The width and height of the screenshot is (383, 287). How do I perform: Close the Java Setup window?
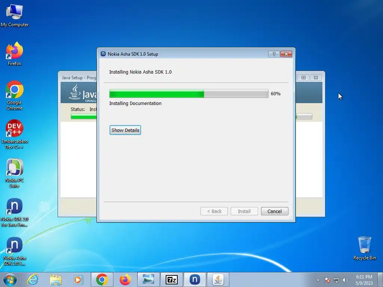tap(316, 77)
